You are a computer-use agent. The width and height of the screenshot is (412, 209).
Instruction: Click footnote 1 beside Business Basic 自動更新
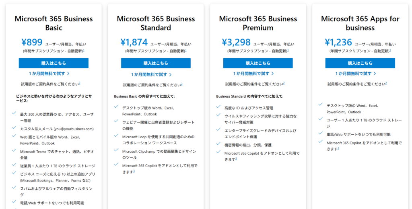point(84,50)
